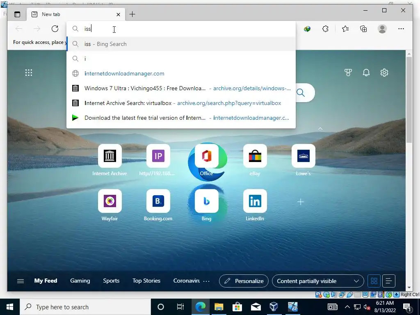Open VirtualBox from taskbar
The width and height of the screenshot is (420, 315).
(274, 307)
